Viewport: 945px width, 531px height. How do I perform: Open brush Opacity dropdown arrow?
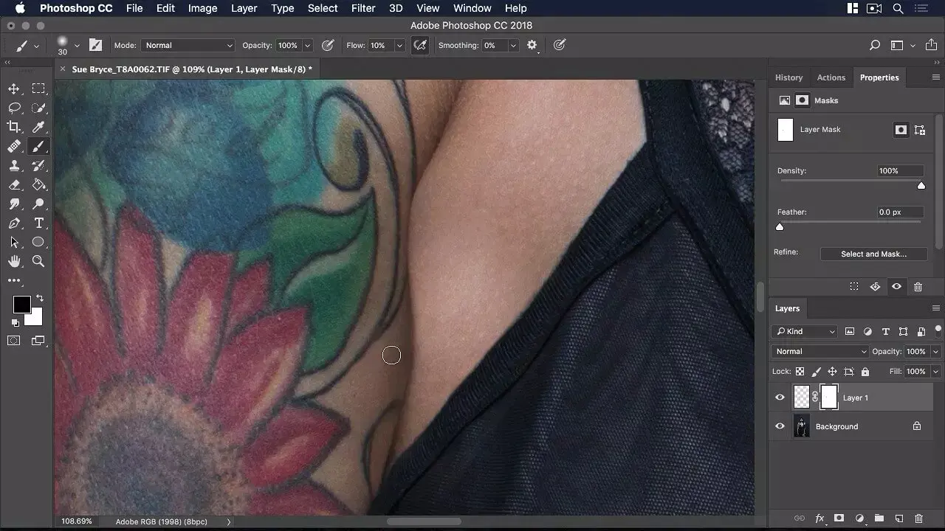308,46
